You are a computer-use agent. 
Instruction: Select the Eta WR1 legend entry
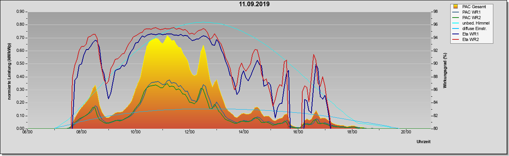[467, 34]
